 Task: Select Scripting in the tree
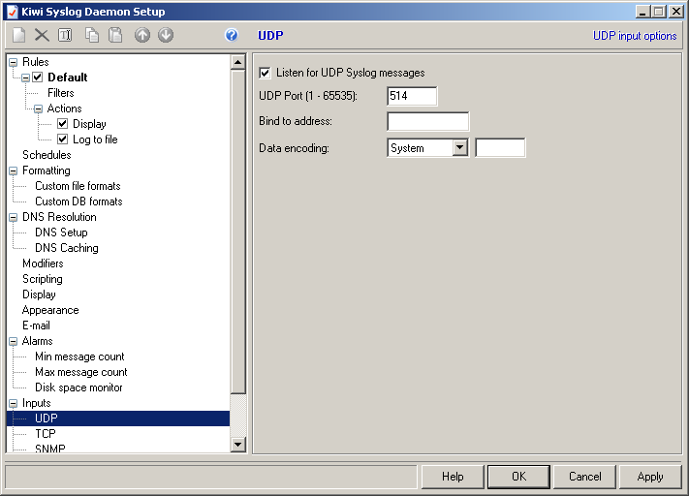tap(43, 279)
